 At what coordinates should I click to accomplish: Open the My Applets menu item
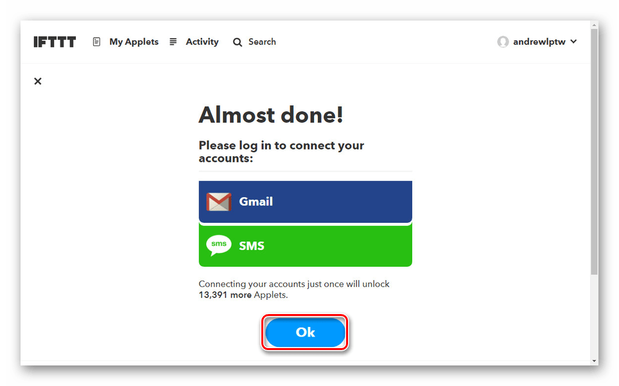[x=134, y=42]
